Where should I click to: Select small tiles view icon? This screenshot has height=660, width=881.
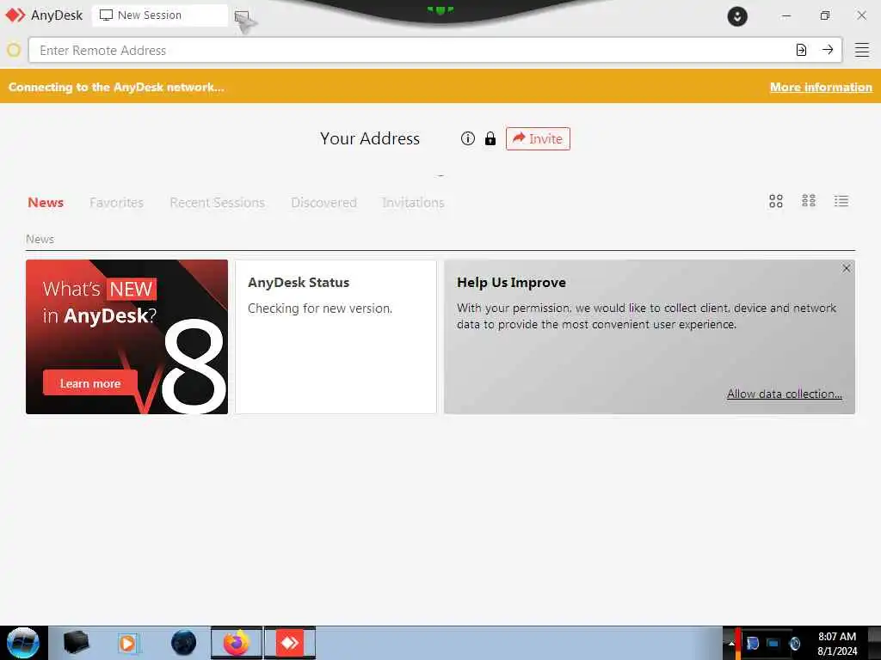click(x=809, y=201)
